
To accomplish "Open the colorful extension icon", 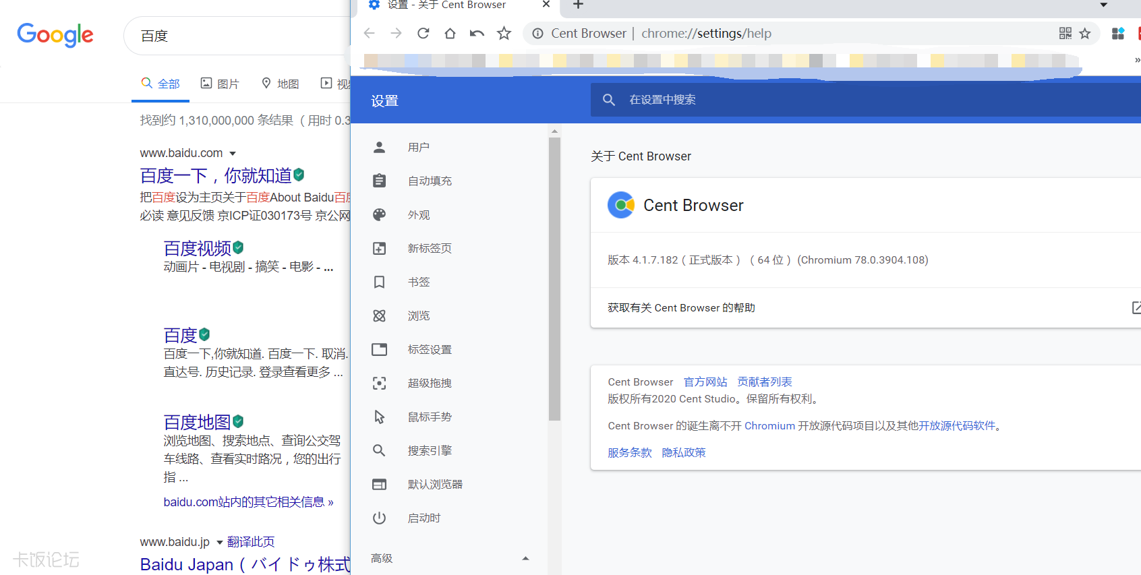I will click(x=1118, y=33).
